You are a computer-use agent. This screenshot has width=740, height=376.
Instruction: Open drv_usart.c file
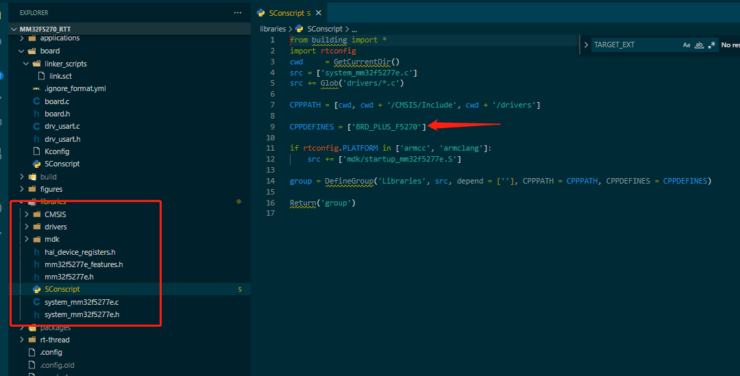point(62,127)
